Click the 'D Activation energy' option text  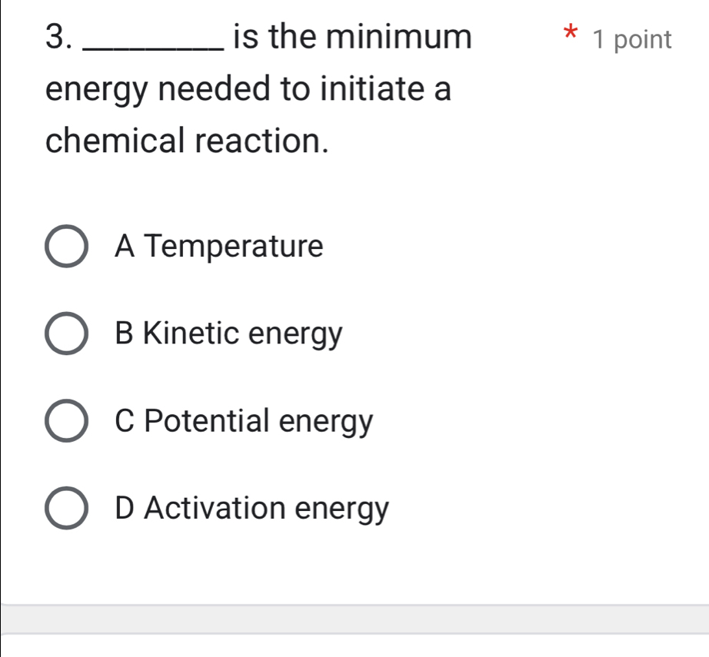251,509
